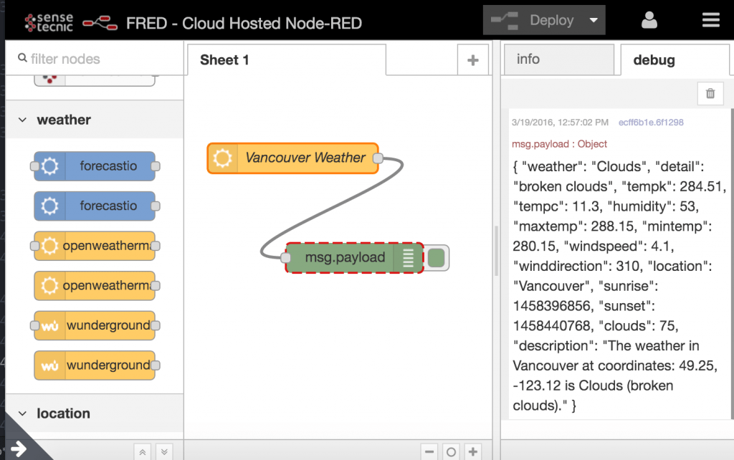Collapse the weather palette category

(94, 120)
